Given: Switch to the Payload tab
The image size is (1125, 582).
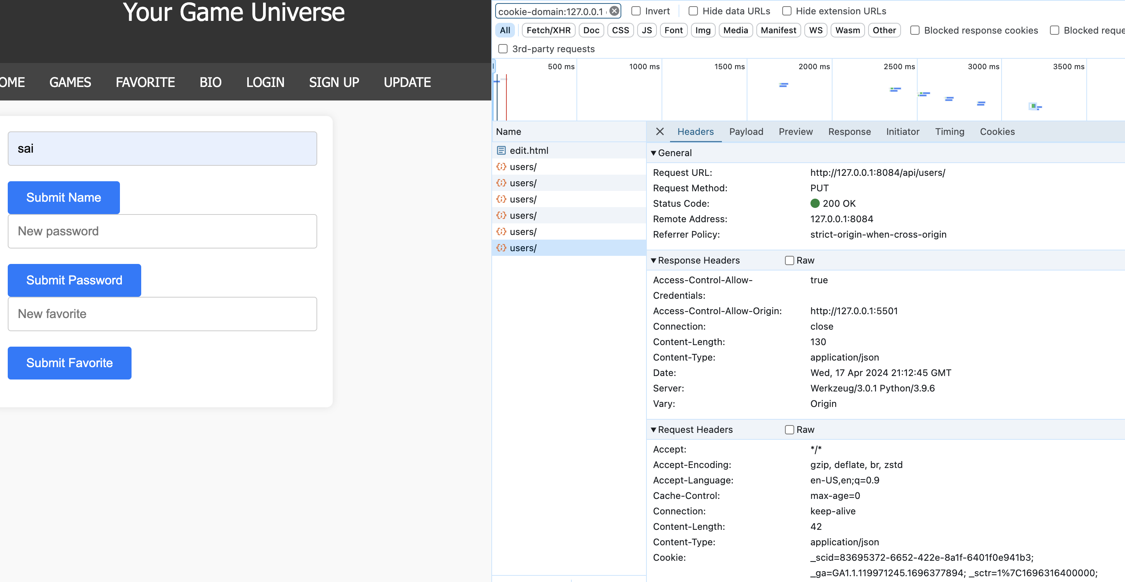Looking at the screenshot, I should [746, 131].
